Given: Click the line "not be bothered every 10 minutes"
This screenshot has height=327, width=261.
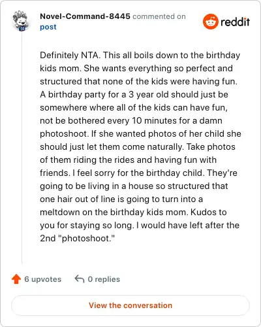Looking at the screenshot, I should [131, 120].
